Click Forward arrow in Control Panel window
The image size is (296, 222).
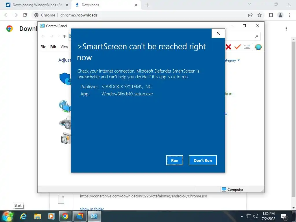[x=51, y=36]
